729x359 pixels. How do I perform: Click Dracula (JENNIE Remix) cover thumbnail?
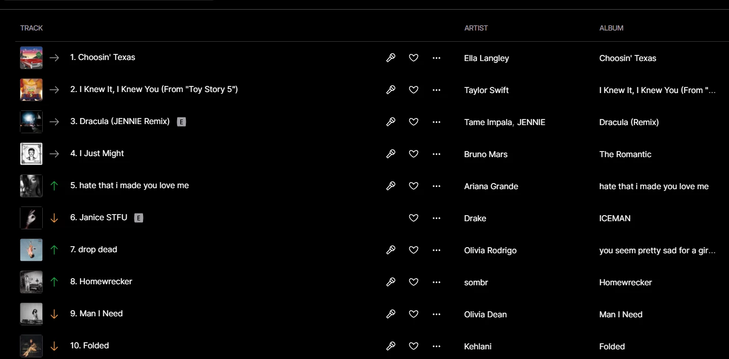31,122
